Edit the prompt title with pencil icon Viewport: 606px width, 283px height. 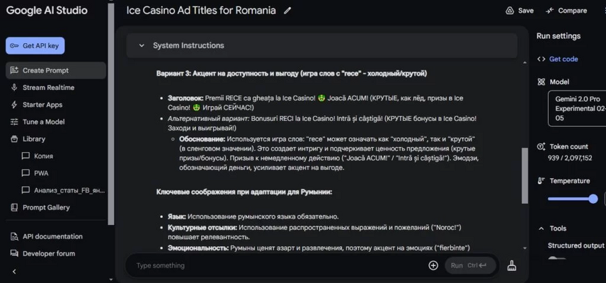(287, 11)
